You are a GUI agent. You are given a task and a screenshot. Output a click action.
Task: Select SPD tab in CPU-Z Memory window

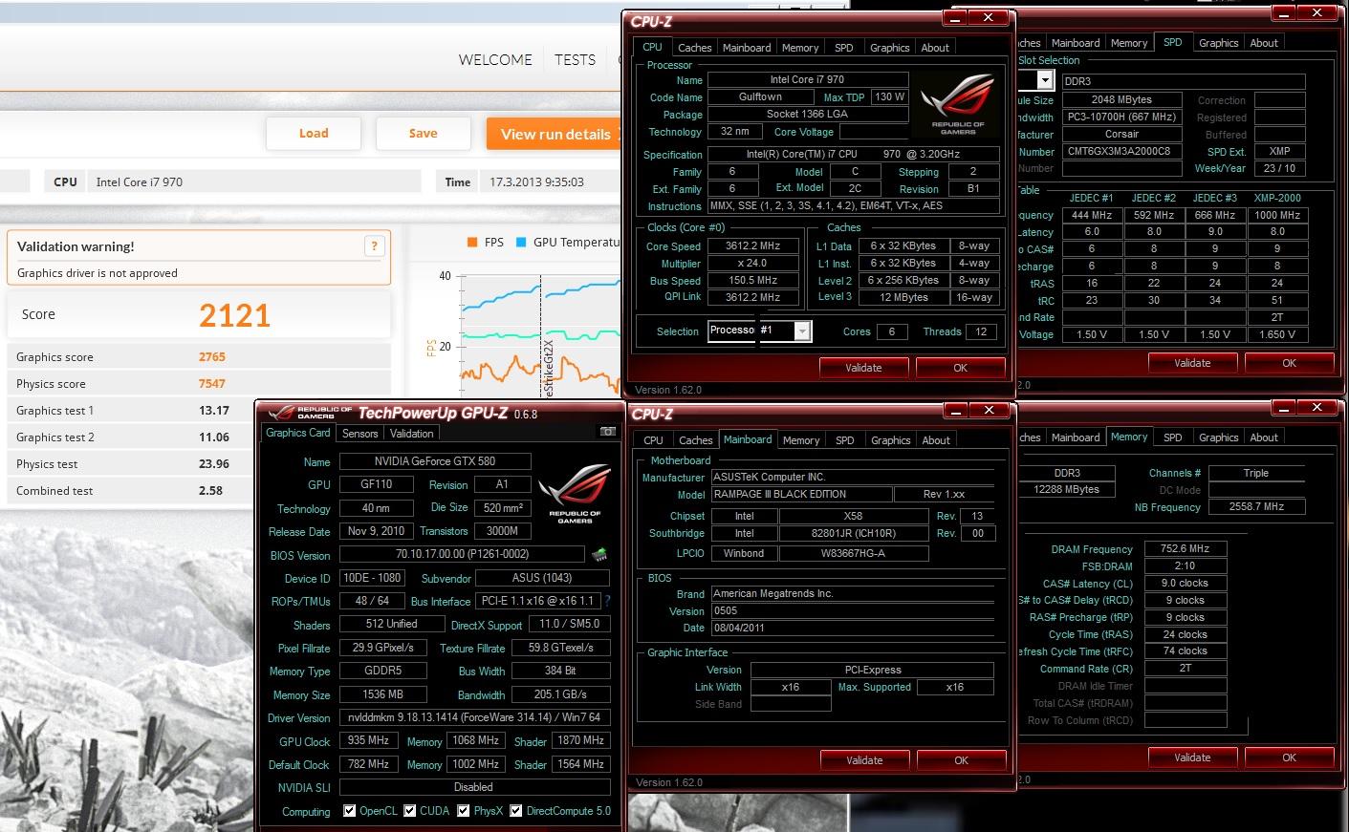pyautogui.click(x=1173, y=437)
